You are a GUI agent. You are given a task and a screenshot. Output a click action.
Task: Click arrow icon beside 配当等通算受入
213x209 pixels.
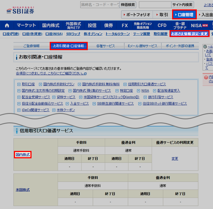[x=154, y=91]
